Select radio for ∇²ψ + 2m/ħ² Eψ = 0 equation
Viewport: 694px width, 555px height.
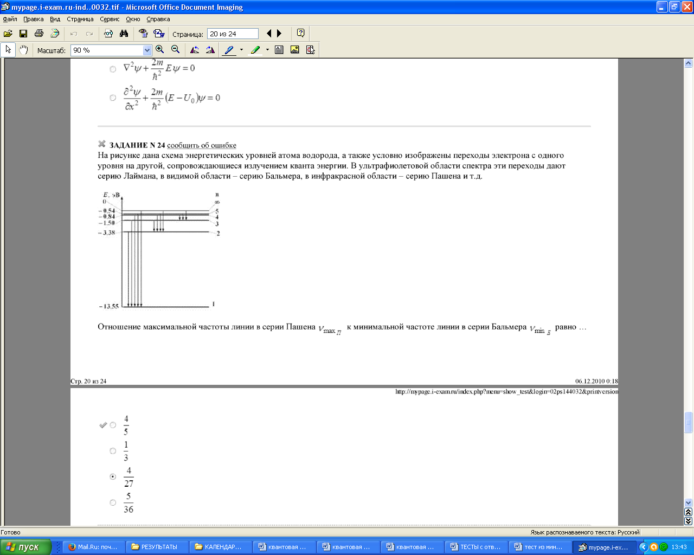pos(113,69)
